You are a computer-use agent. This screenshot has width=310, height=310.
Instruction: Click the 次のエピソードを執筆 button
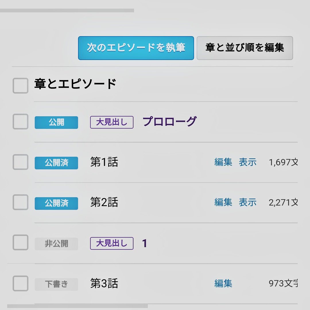tap(136, 48)
